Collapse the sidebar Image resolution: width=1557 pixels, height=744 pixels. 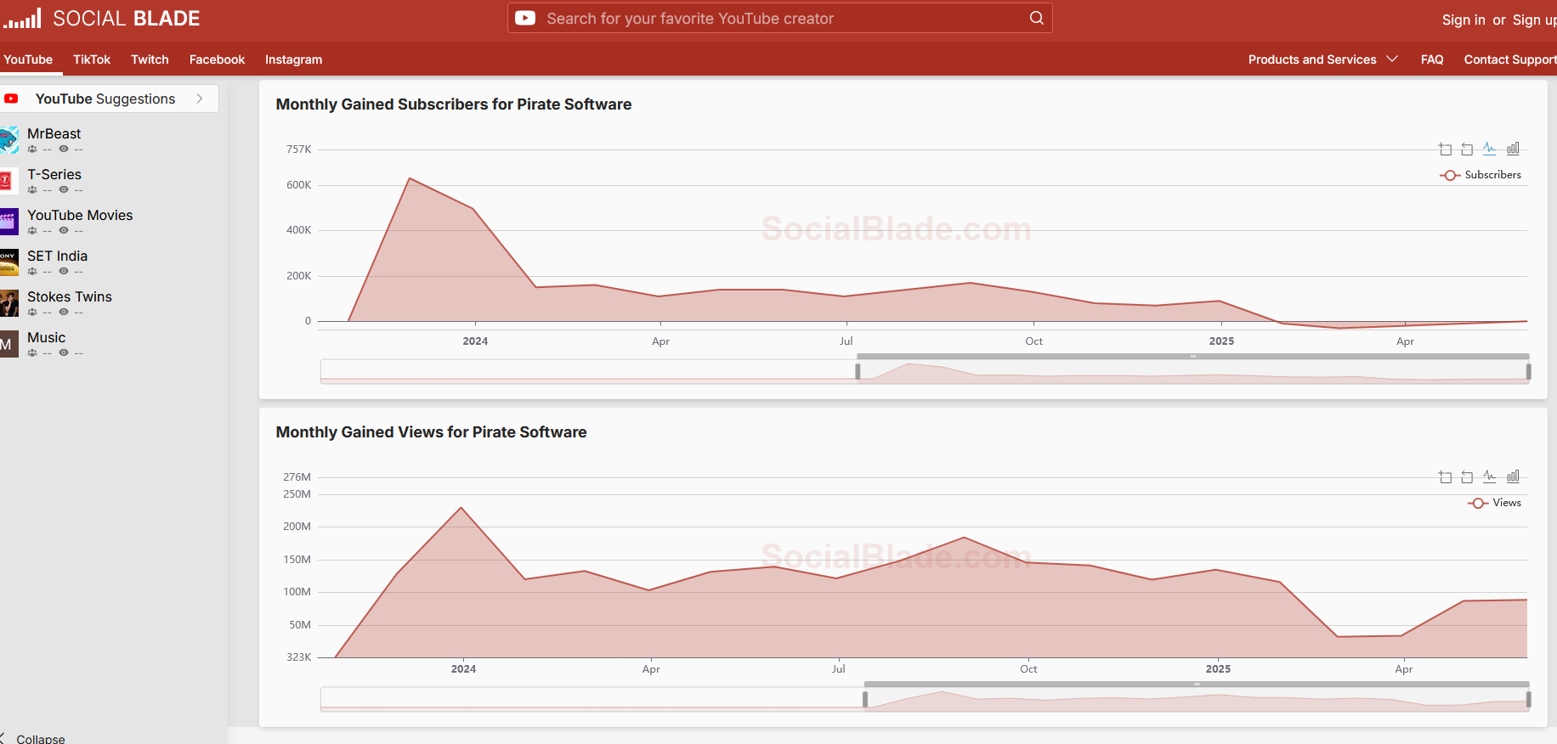point(34,738)
